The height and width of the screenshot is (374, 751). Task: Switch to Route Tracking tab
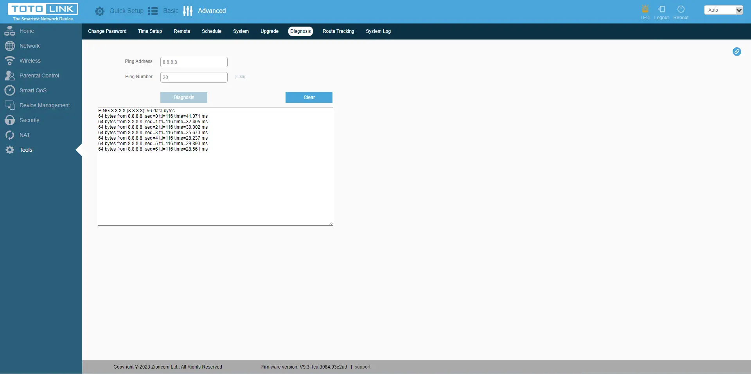click(x=338, y=31)
